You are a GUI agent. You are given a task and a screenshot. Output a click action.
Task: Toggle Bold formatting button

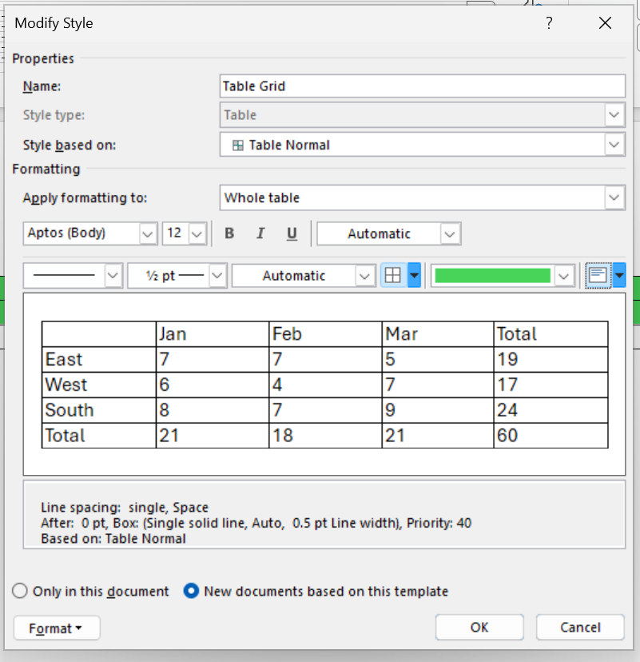click(x=229, y=233)
